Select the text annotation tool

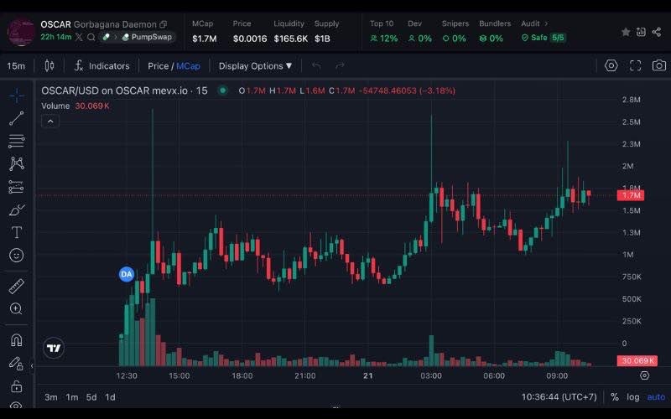16,233
